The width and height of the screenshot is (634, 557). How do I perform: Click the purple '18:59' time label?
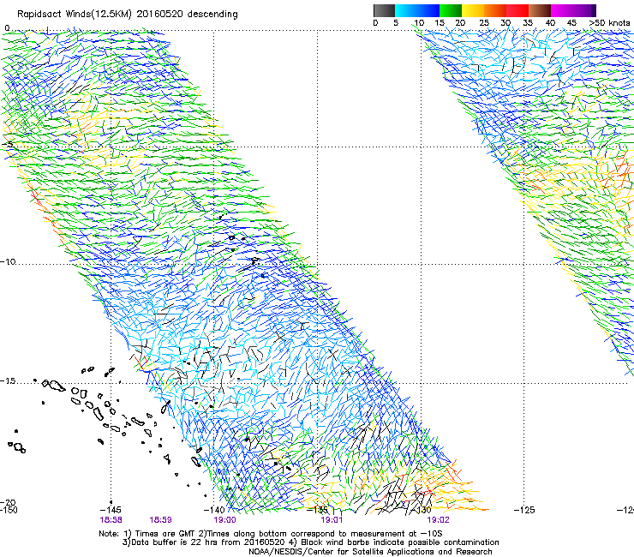point(160,520)
